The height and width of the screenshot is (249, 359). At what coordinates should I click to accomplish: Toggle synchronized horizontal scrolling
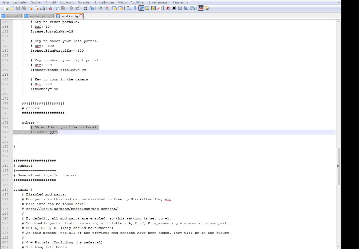pyautogui.click(x=120, y=8)
